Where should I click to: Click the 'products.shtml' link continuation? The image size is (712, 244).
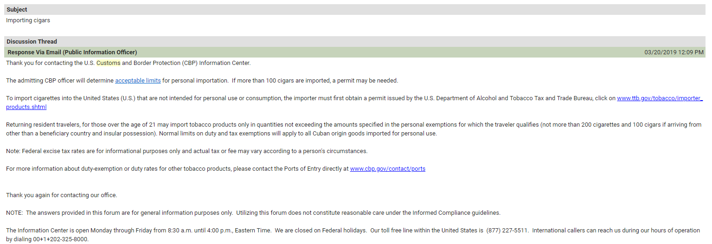coord(26,107)
